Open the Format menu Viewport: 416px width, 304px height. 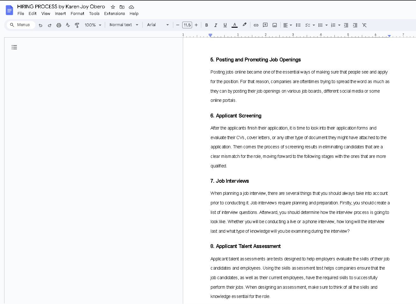point(77,14)
